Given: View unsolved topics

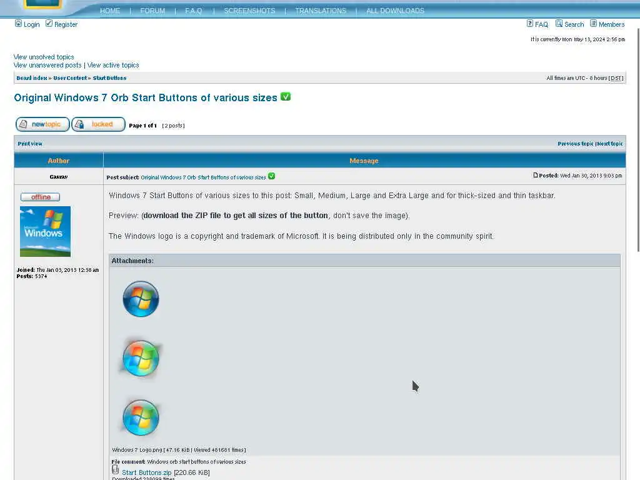Looking at the screenshot, I should (44, 57).
